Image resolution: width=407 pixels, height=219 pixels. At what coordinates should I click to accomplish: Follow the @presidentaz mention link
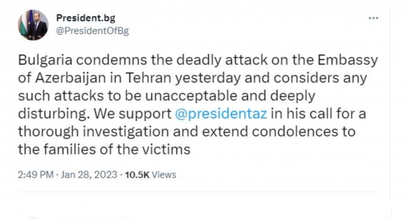221,114
